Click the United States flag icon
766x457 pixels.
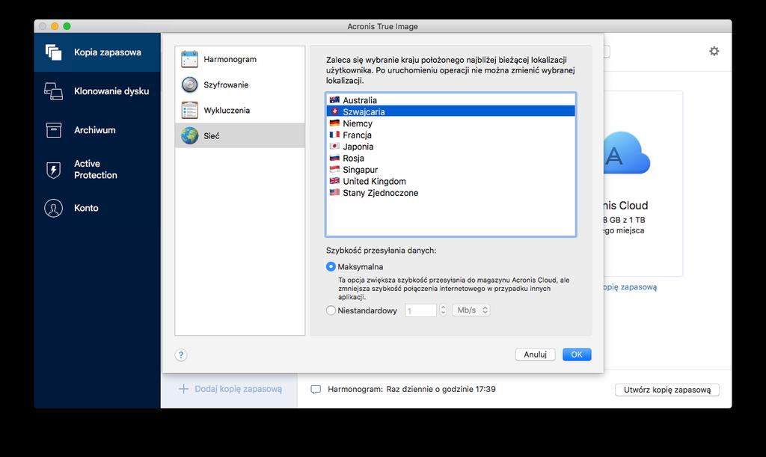[334, 192]
